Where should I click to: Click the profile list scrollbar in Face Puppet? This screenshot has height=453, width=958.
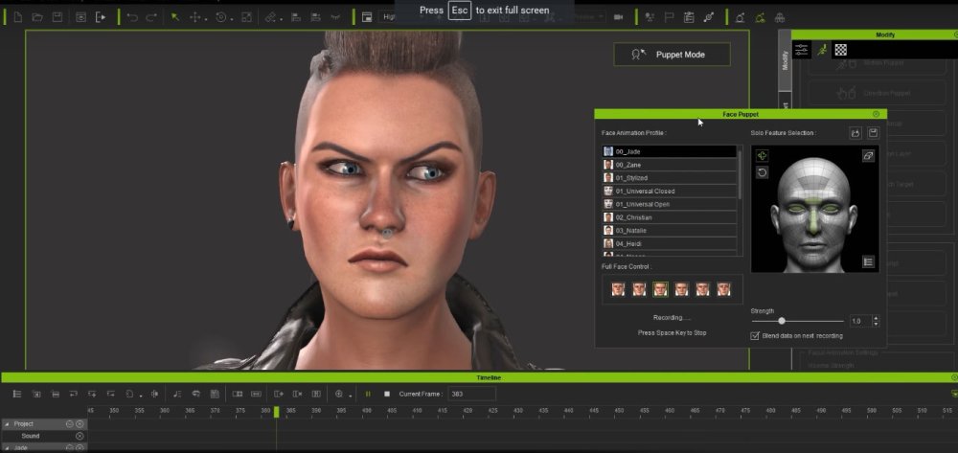click(x=741, y=174)
